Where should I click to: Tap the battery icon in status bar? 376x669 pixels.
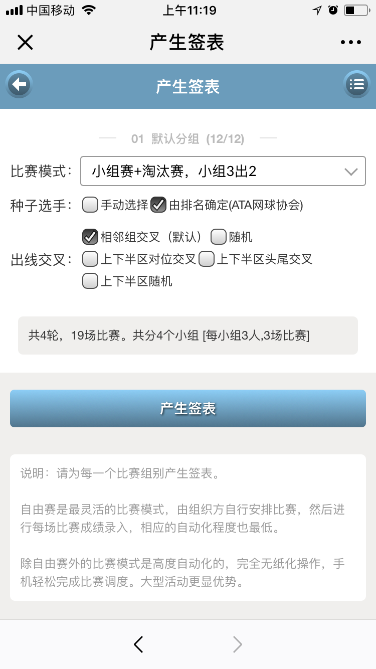[x=356, y=10]
